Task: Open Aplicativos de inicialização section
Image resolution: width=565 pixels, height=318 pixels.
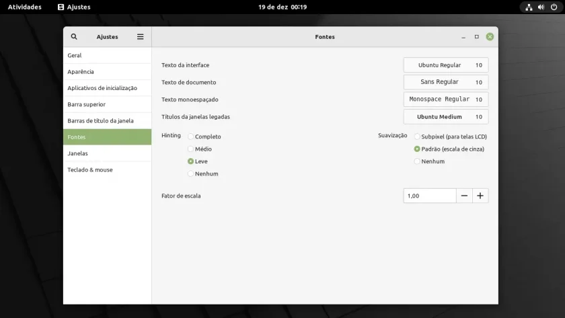Action: click(x=108, y=88)
